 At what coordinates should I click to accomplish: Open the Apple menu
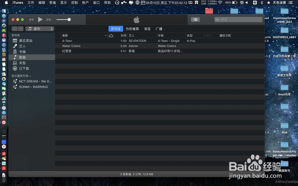tap(6, 3)
